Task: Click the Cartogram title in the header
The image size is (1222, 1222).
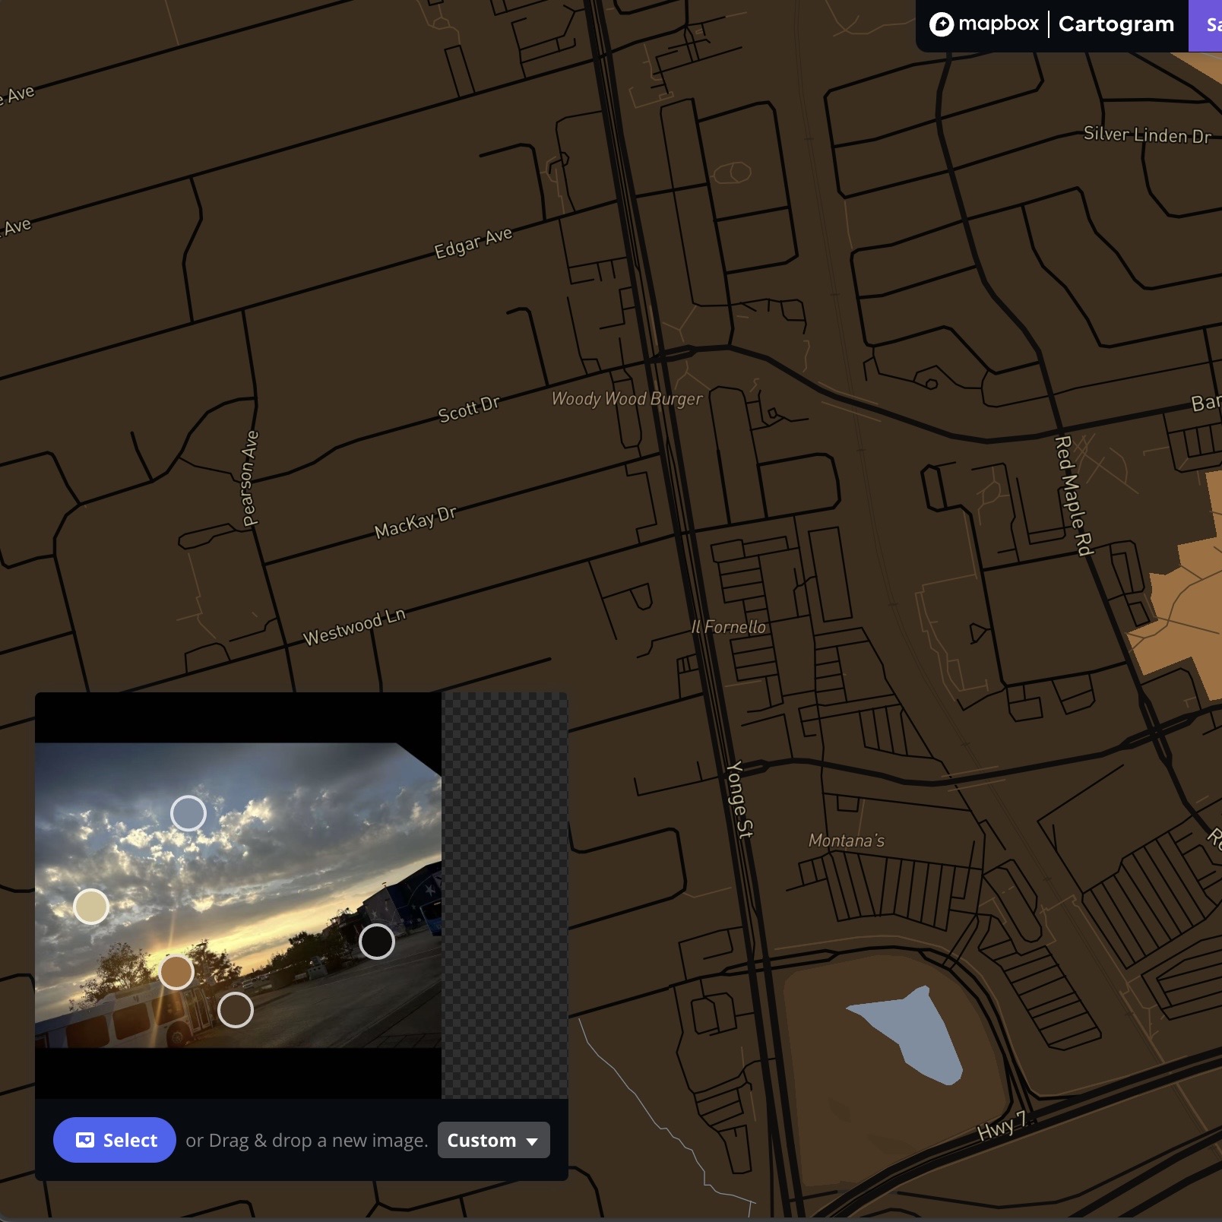Action: 1115,24
